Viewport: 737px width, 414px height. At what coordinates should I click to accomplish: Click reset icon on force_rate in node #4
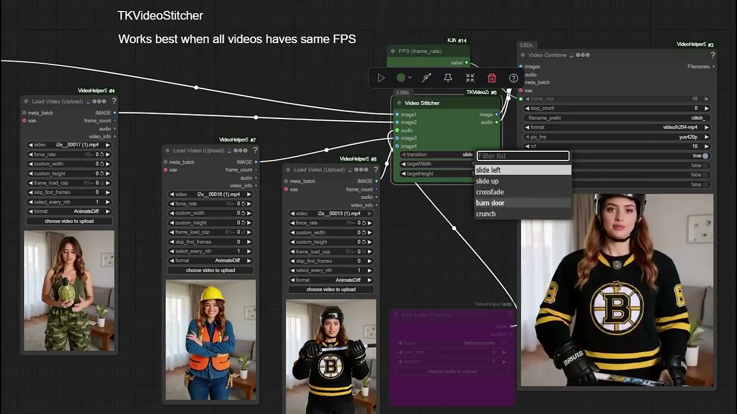pyautogui.click(x=102, y=155)
